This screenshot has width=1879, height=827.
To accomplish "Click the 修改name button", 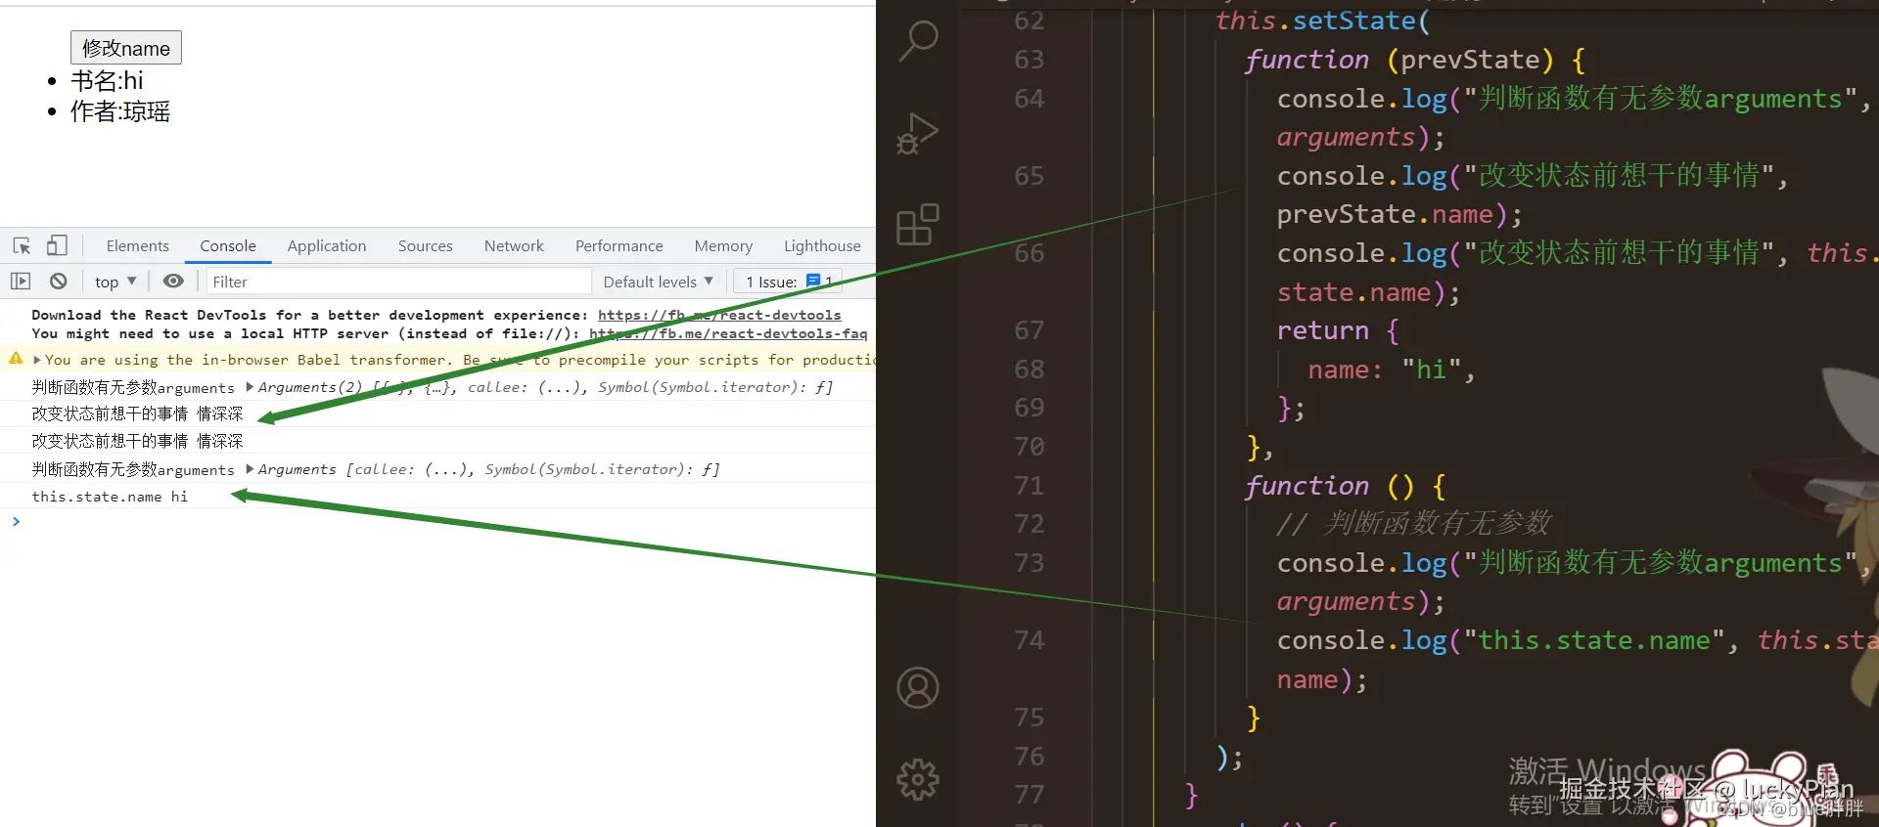I will [126, 48].
